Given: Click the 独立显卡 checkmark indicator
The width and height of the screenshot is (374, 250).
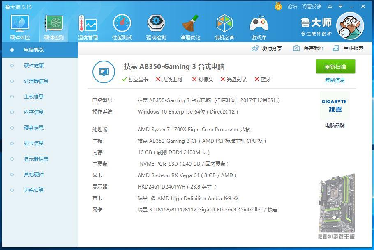Looking at the screenshot, I should click(x=135, y=79).
